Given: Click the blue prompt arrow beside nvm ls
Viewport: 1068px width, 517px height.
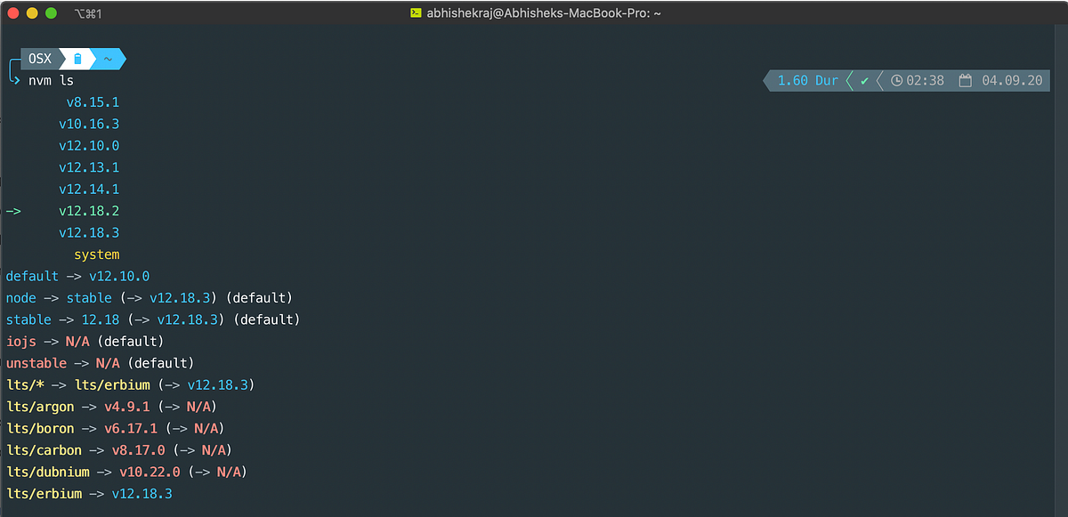Looking at the screenshot, I should (17, 80).
